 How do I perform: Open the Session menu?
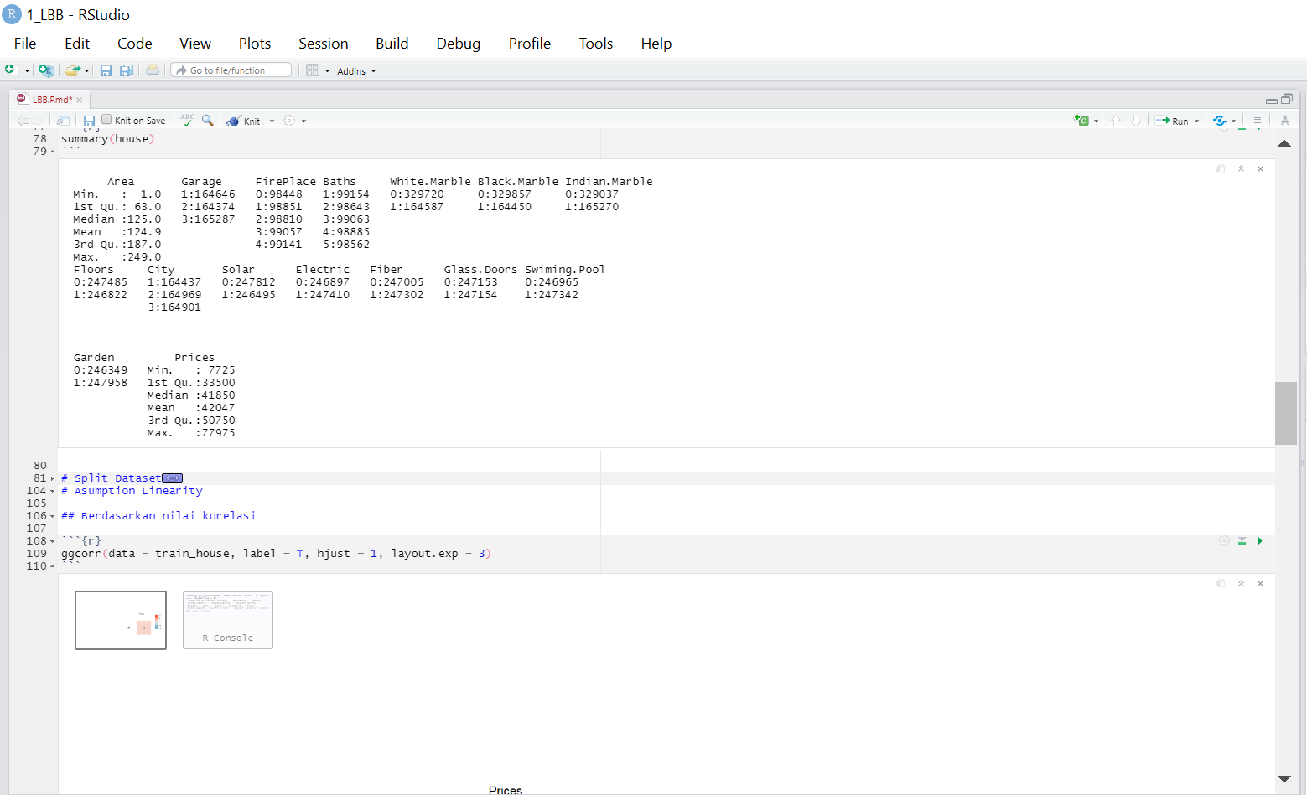pos(323,43)
